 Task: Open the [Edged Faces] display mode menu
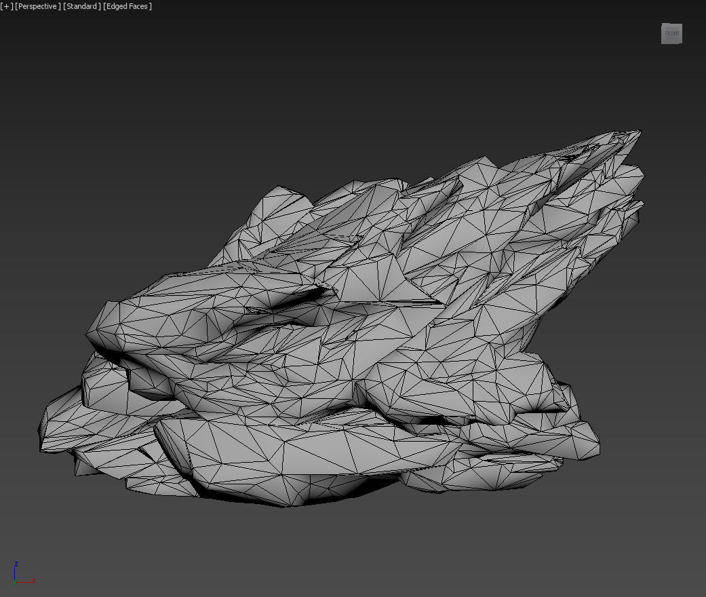(x=128, y=6)
